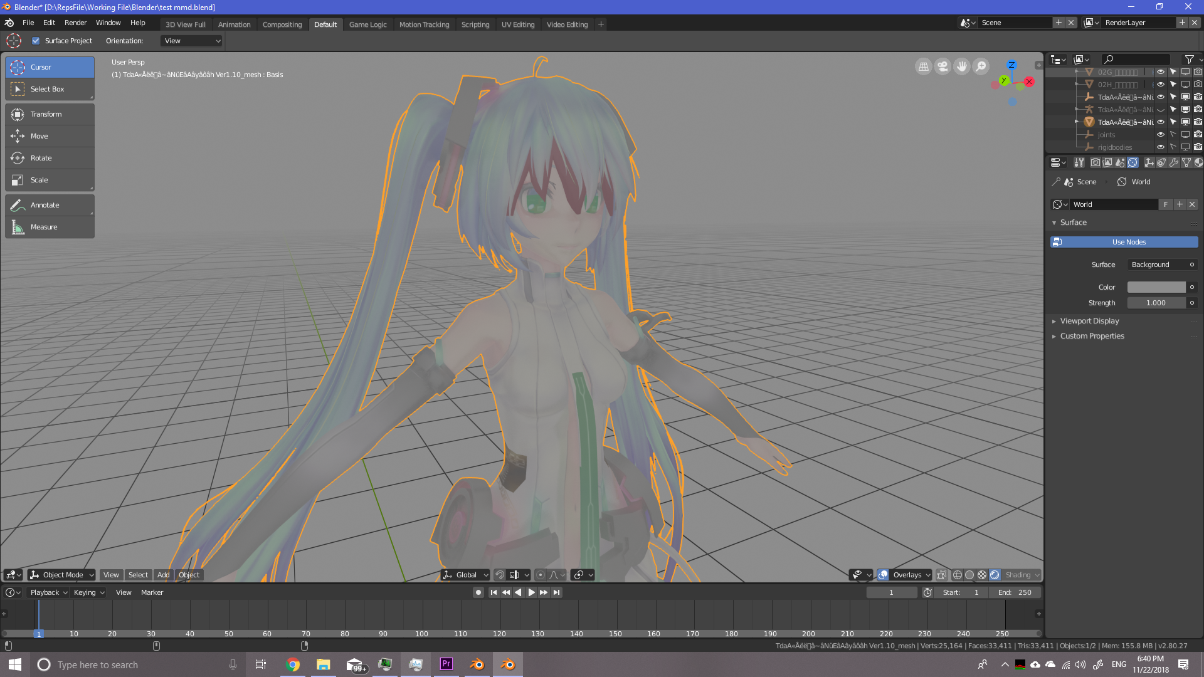The image size is (1204, 677).
Task: Open the Orientation View dropdown
Action: pos(191,40)
